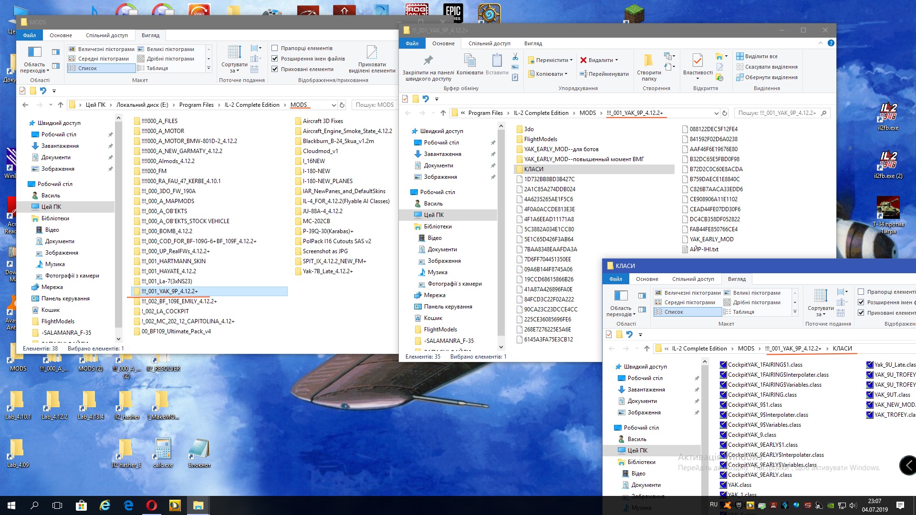Click the pin to Quick Access icon
The image size is (916, 515).
[428, 61]
